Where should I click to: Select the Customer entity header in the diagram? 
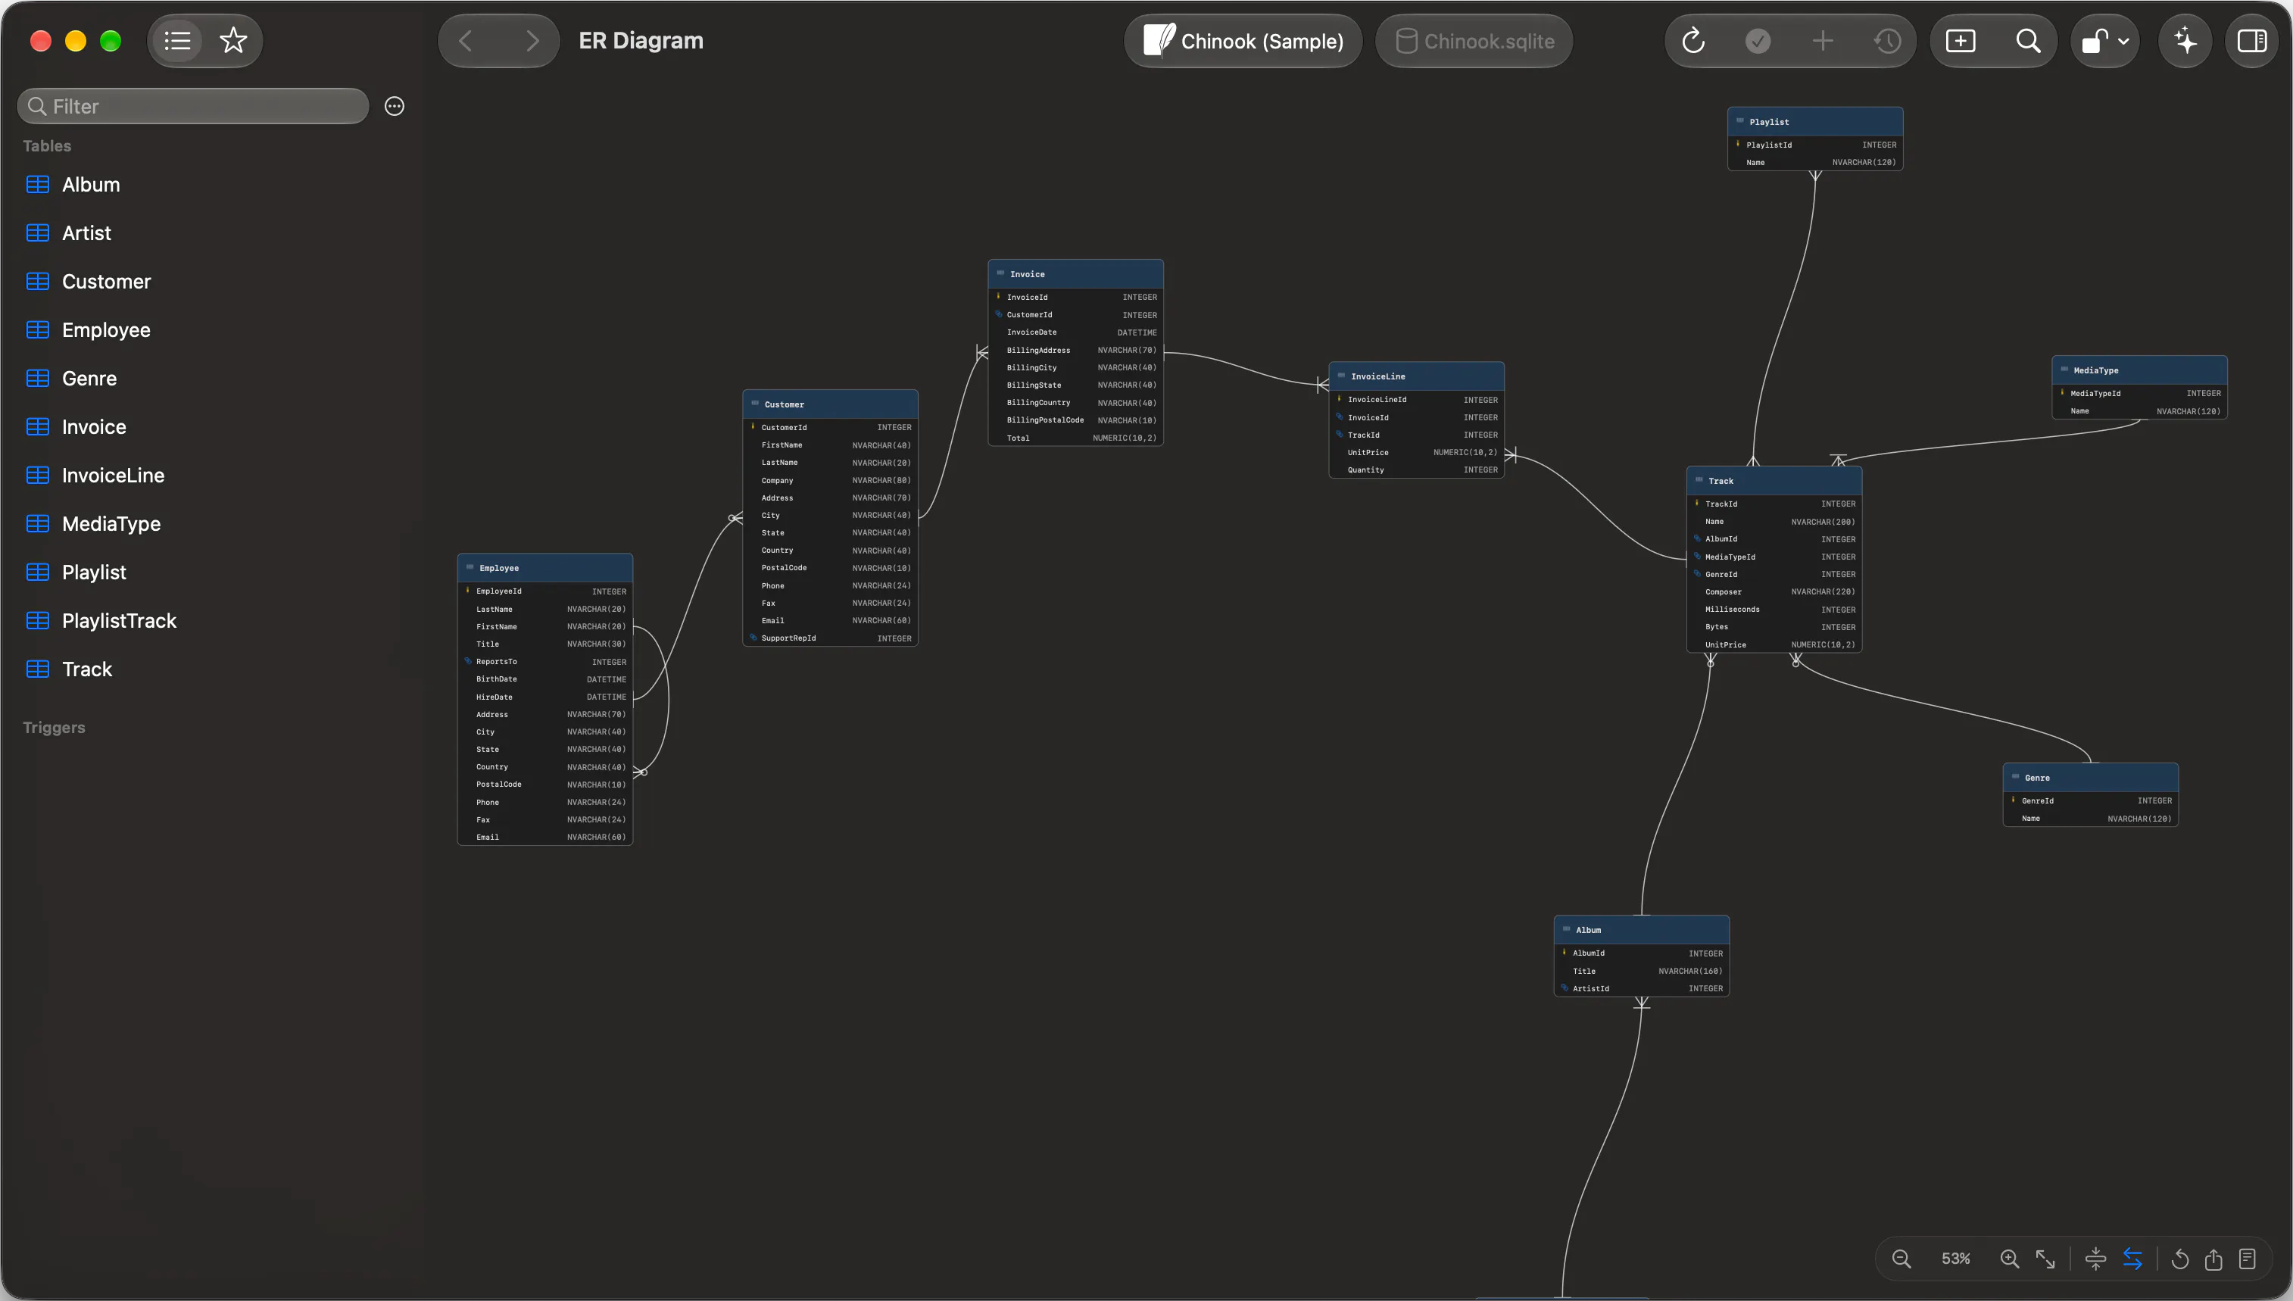[829, 405]
